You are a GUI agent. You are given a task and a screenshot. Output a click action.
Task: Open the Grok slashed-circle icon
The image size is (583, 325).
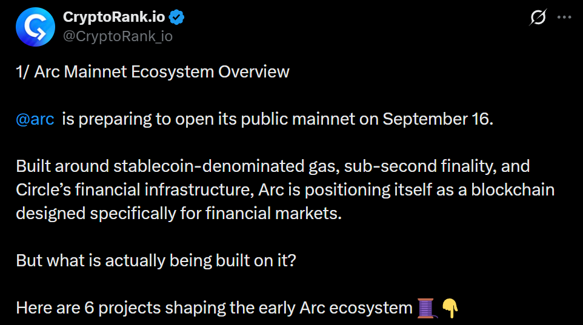coord(538,17)
